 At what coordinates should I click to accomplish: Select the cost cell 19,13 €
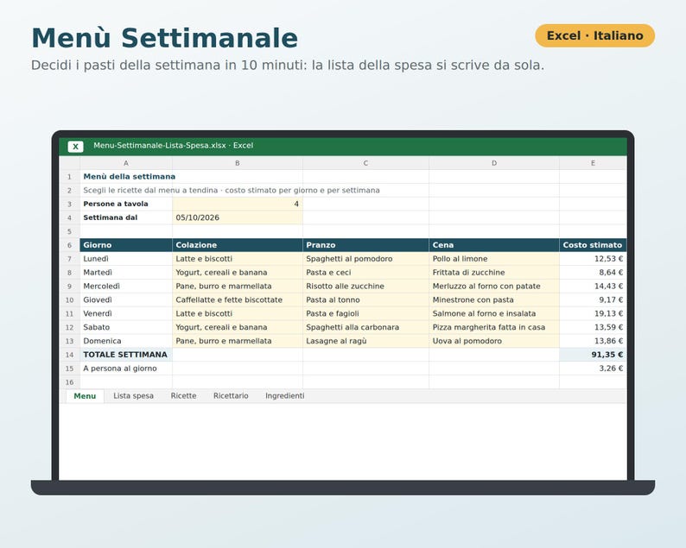pos(593,313)
